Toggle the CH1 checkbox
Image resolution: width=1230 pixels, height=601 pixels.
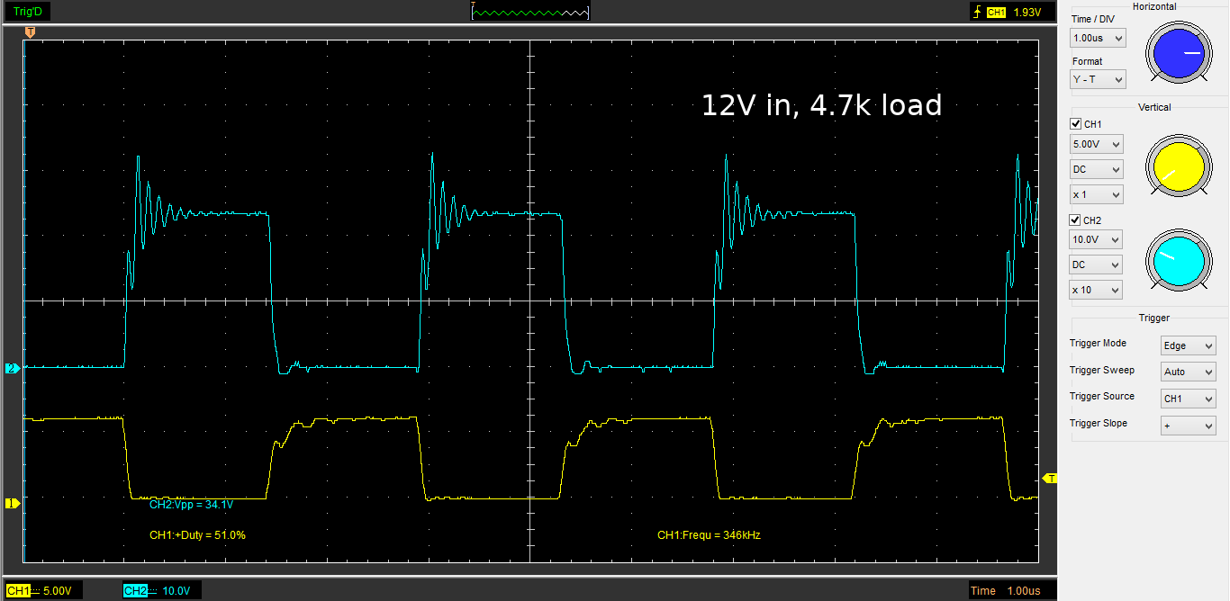[x=1075, y=124]
